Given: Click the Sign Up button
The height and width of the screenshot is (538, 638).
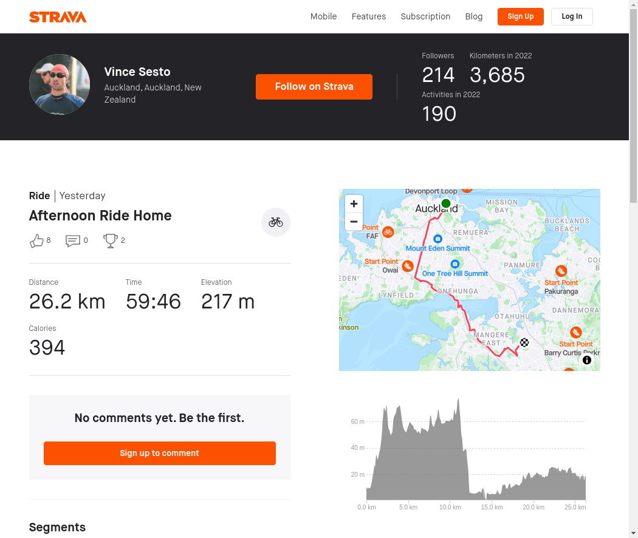Looking at the screenshot, I should click(x=520, y=16).
